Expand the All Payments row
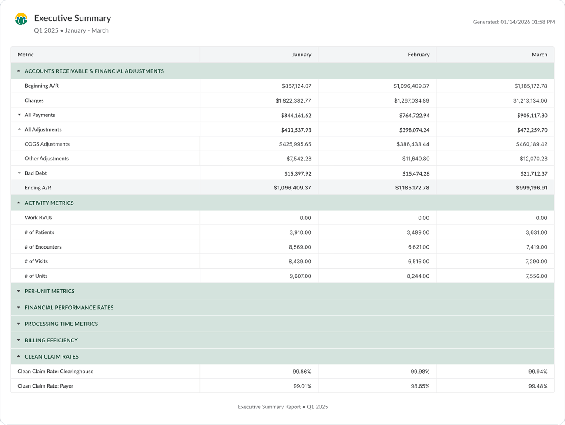Screen dimensions: 565x425 (x=19, y=115)
